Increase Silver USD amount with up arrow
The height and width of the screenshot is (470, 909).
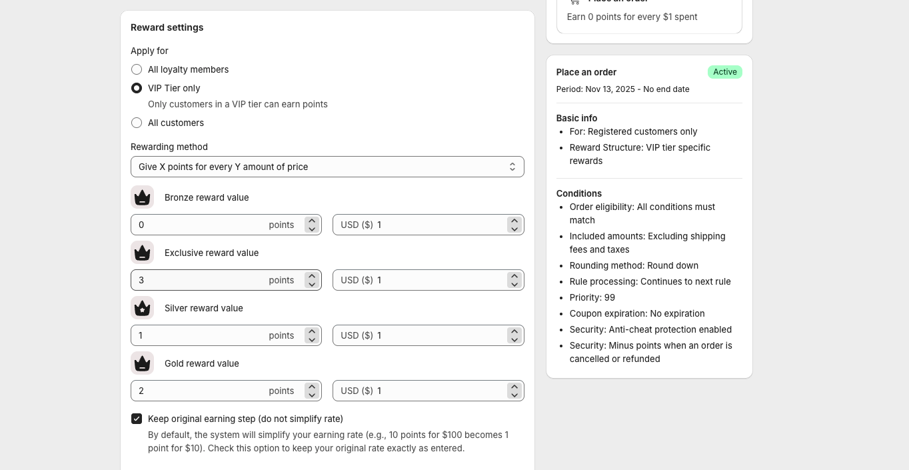[514, 331]
